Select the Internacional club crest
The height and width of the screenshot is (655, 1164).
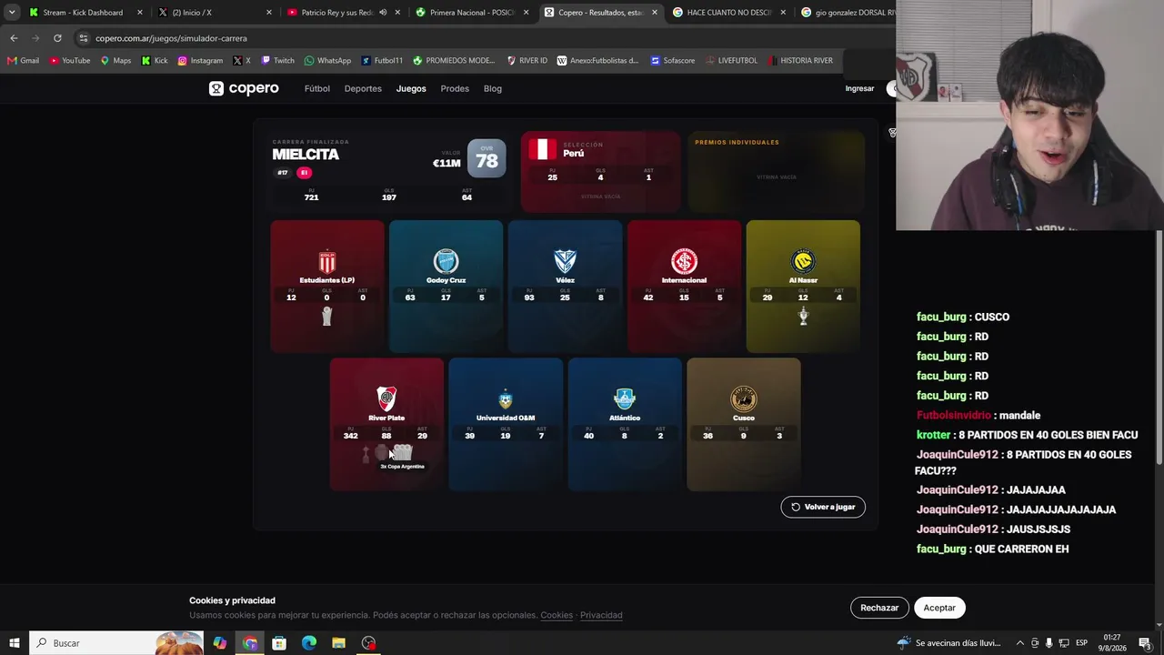684,262
